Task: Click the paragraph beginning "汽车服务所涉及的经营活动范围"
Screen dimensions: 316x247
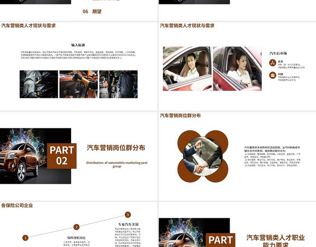Action: point(272,157)
